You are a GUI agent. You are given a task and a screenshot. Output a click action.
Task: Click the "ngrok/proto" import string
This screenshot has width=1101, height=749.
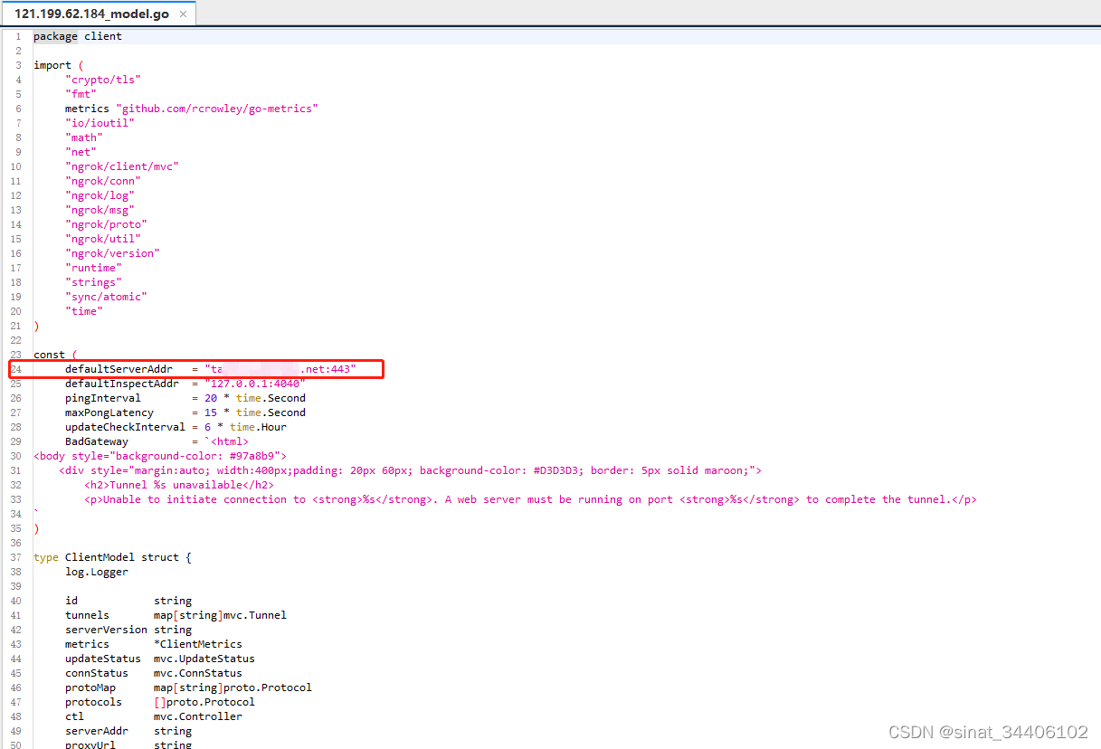[106, 224]
